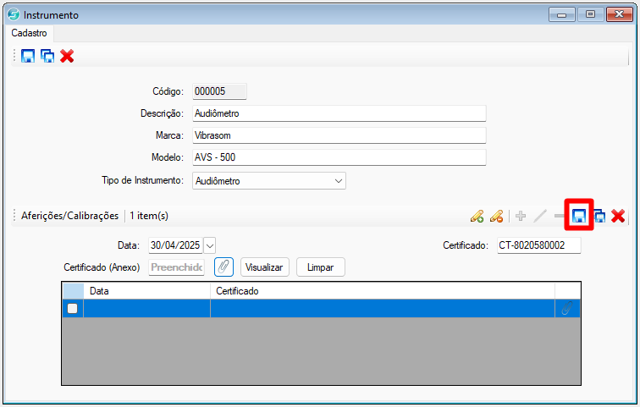This screenshot has height=407, width=640.
Task: Sort grid by Certificado column header
Action: (381, 290)
